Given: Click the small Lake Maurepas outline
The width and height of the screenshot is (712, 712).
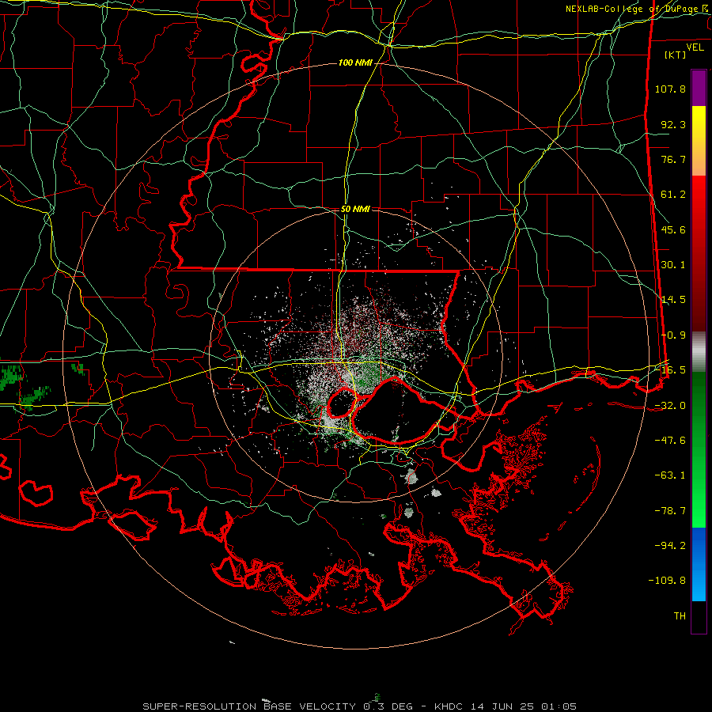Looking at the screenshot, I should 342,403.
